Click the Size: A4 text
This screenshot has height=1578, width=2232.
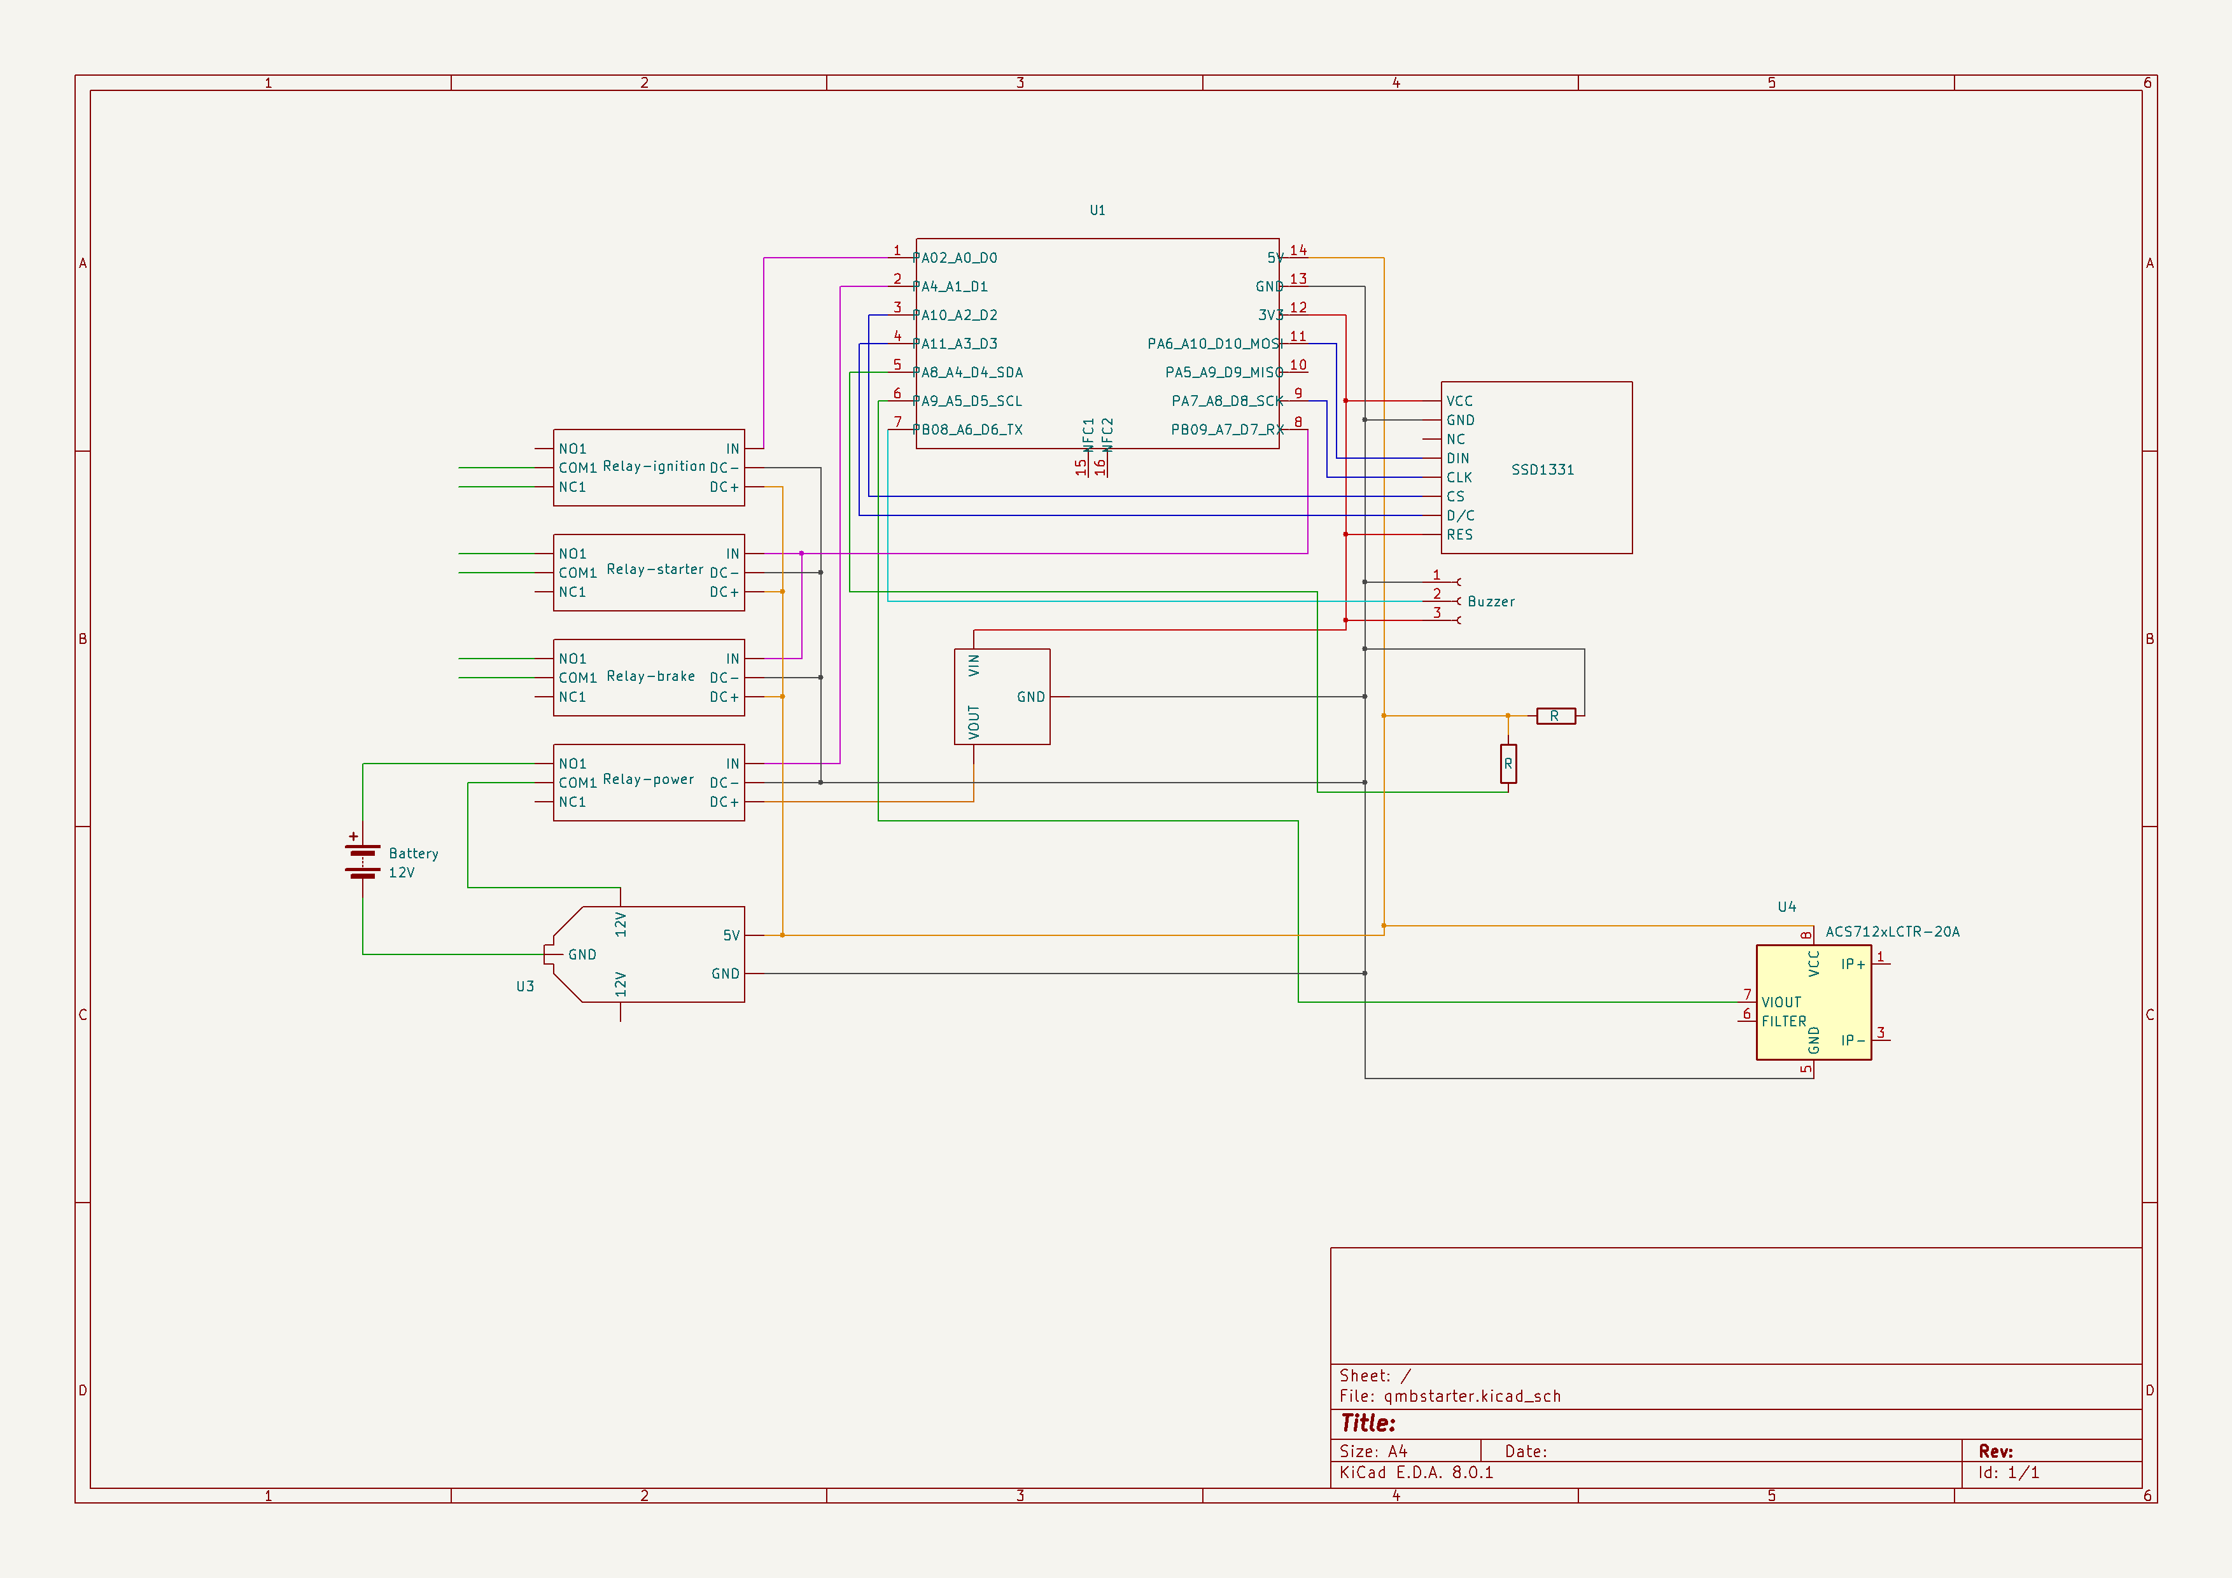1373,1451
